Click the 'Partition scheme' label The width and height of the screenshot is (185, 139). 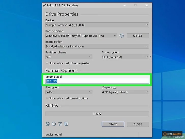56,52
